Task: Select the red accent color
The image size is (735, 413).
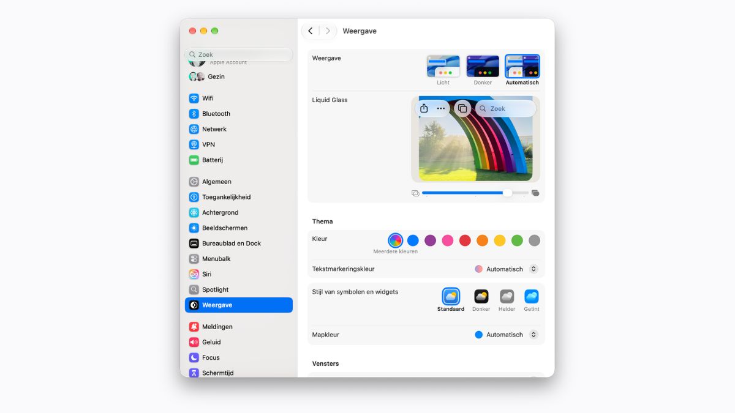Action: [x=465, y=240]
